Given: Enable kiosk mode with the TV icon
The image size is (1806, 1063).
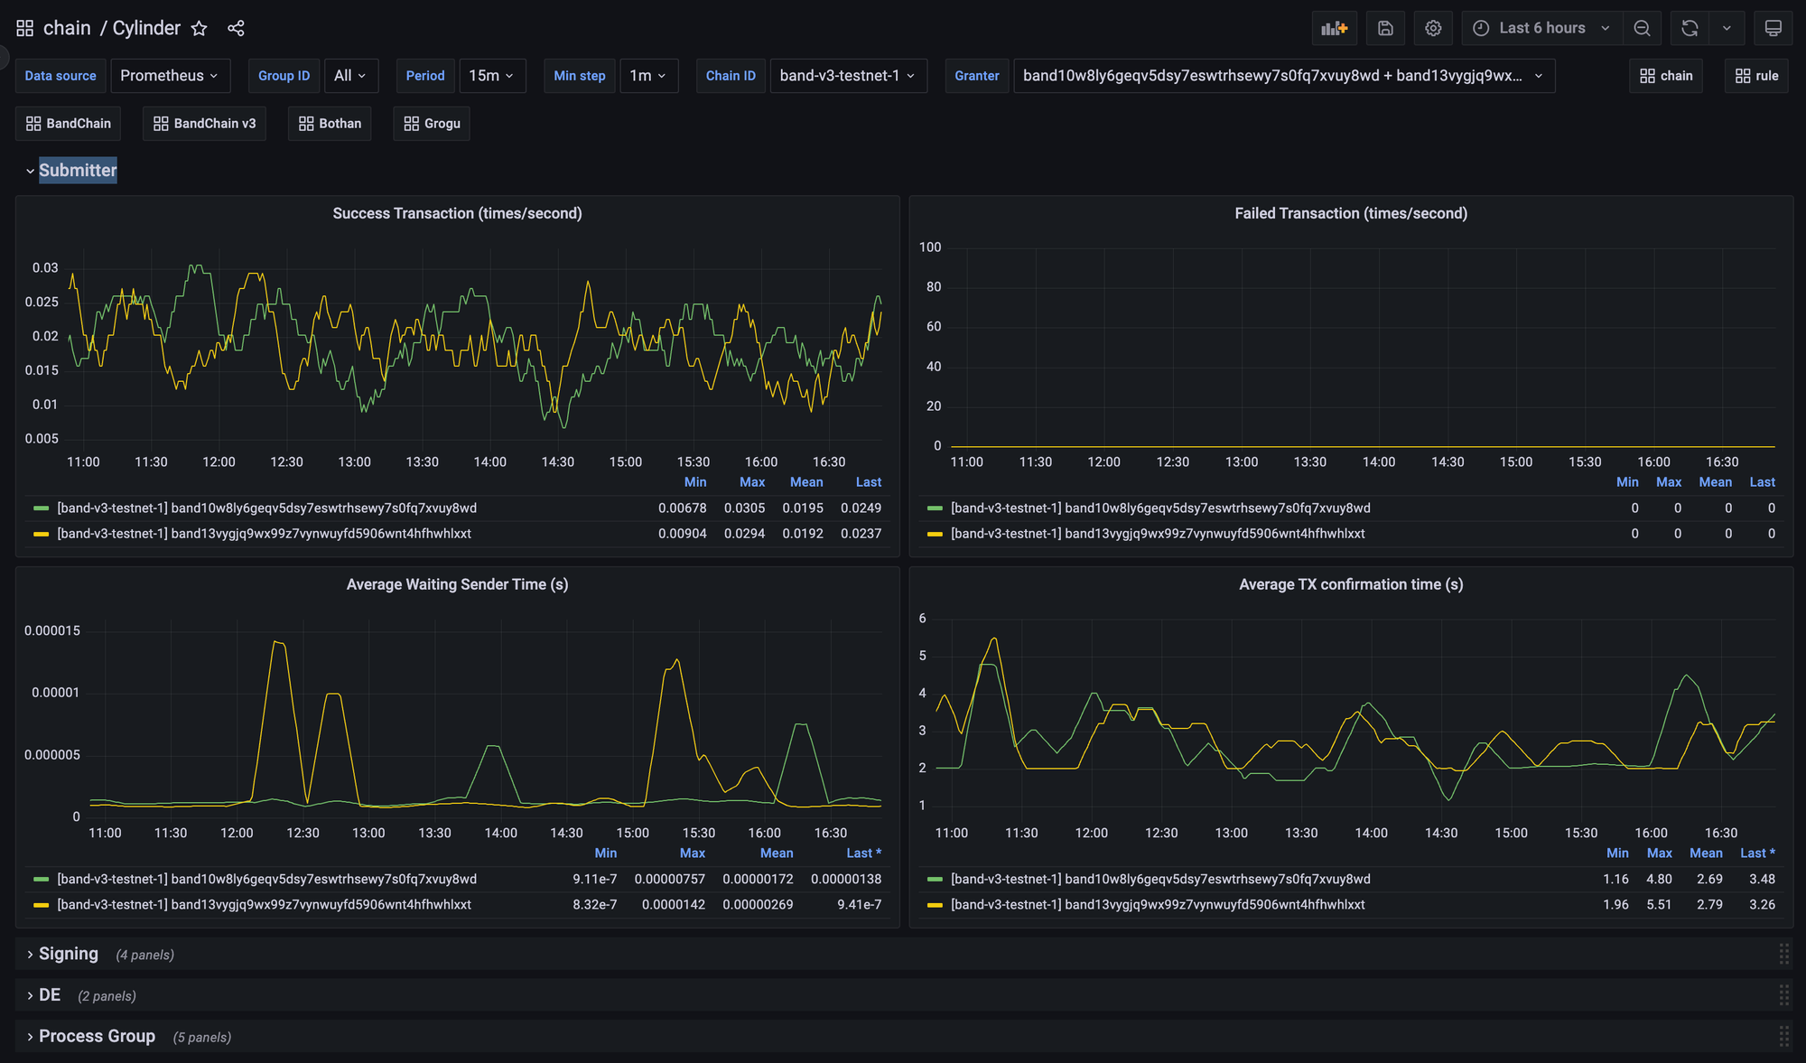Looking at the screenshot, I should (x=1773, y=28).
